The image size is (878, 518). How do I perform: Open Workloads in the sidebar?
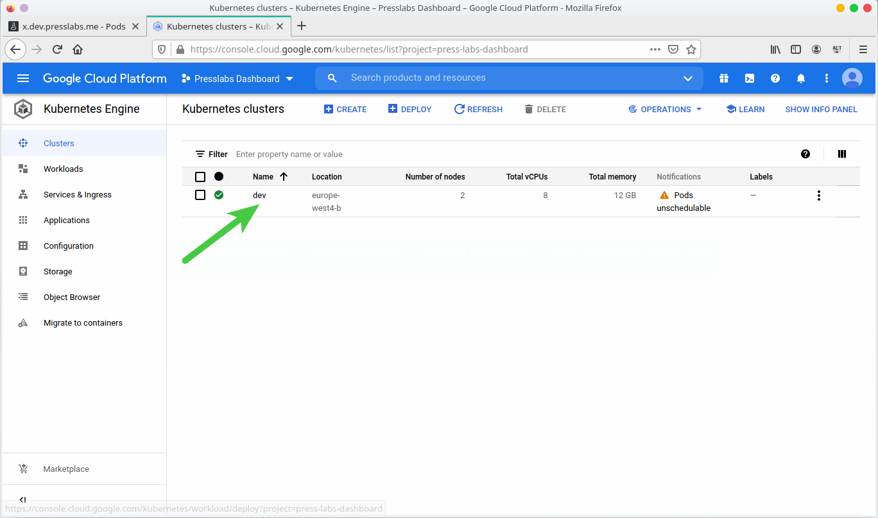(x=83, y=169)
